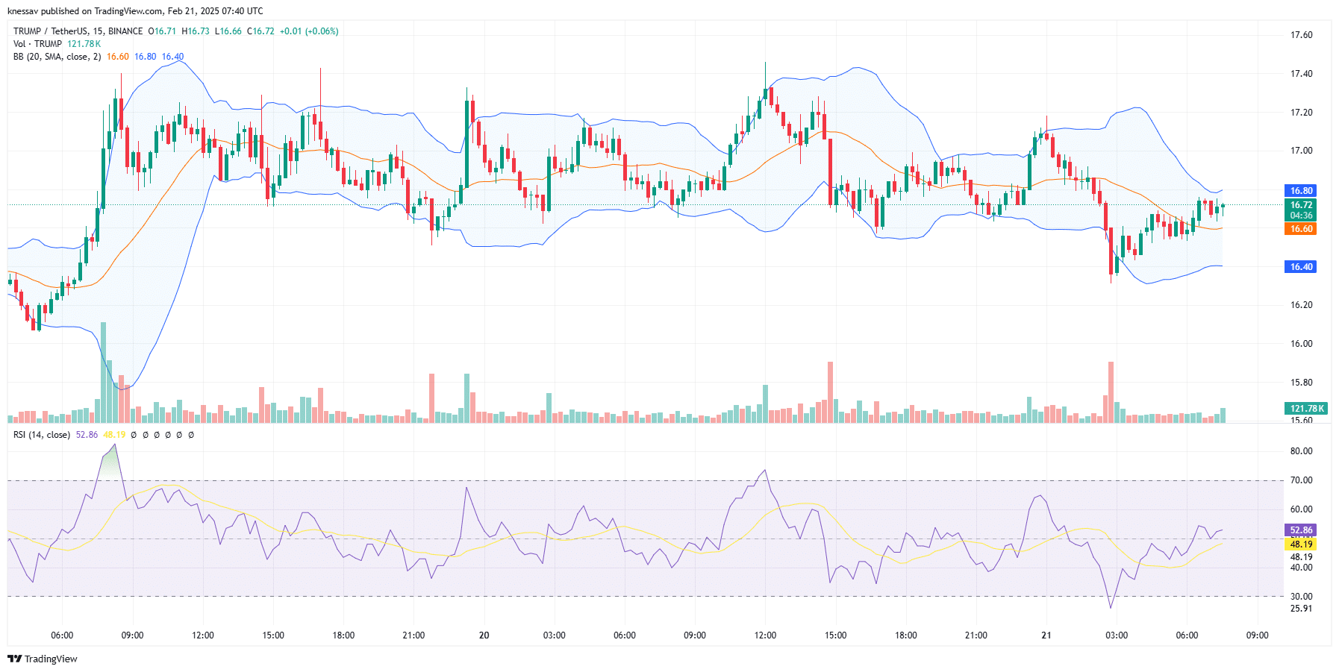This screenshot has width=1339, height=672.
Task: Click the H16.73 high value in the header
Action: click(x=196, y=31)
